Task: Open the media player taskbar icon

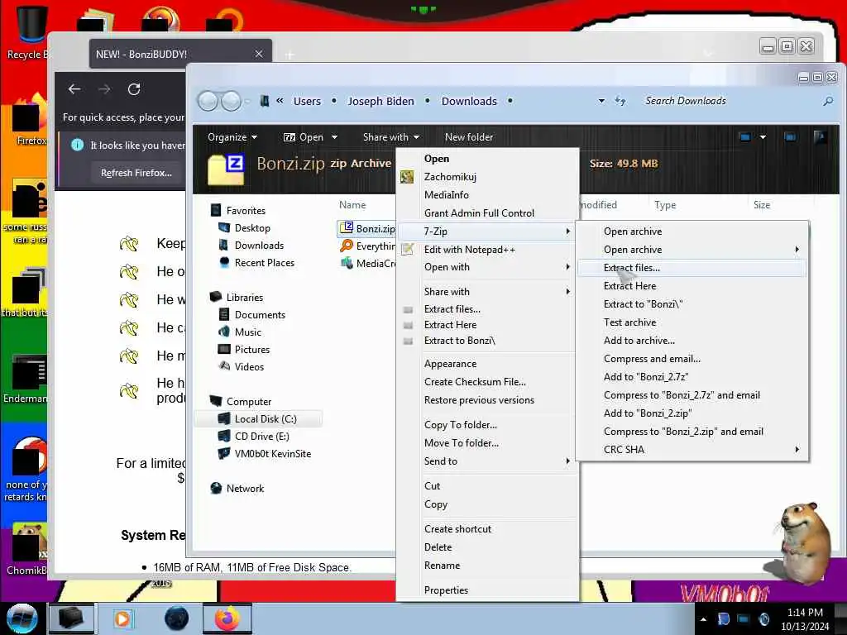Action: (x=122, y=618)
